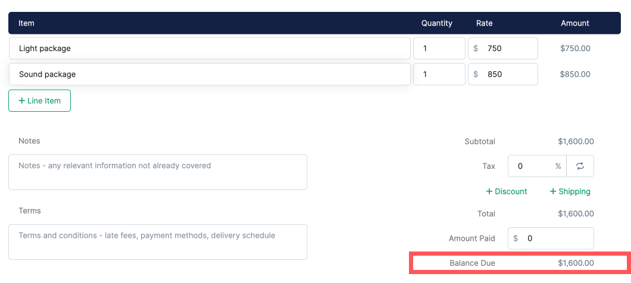Screen dimensions: 631x283
Task: Click the Subtotal $1,600.00 value
Action: click(x=576, y=141)
